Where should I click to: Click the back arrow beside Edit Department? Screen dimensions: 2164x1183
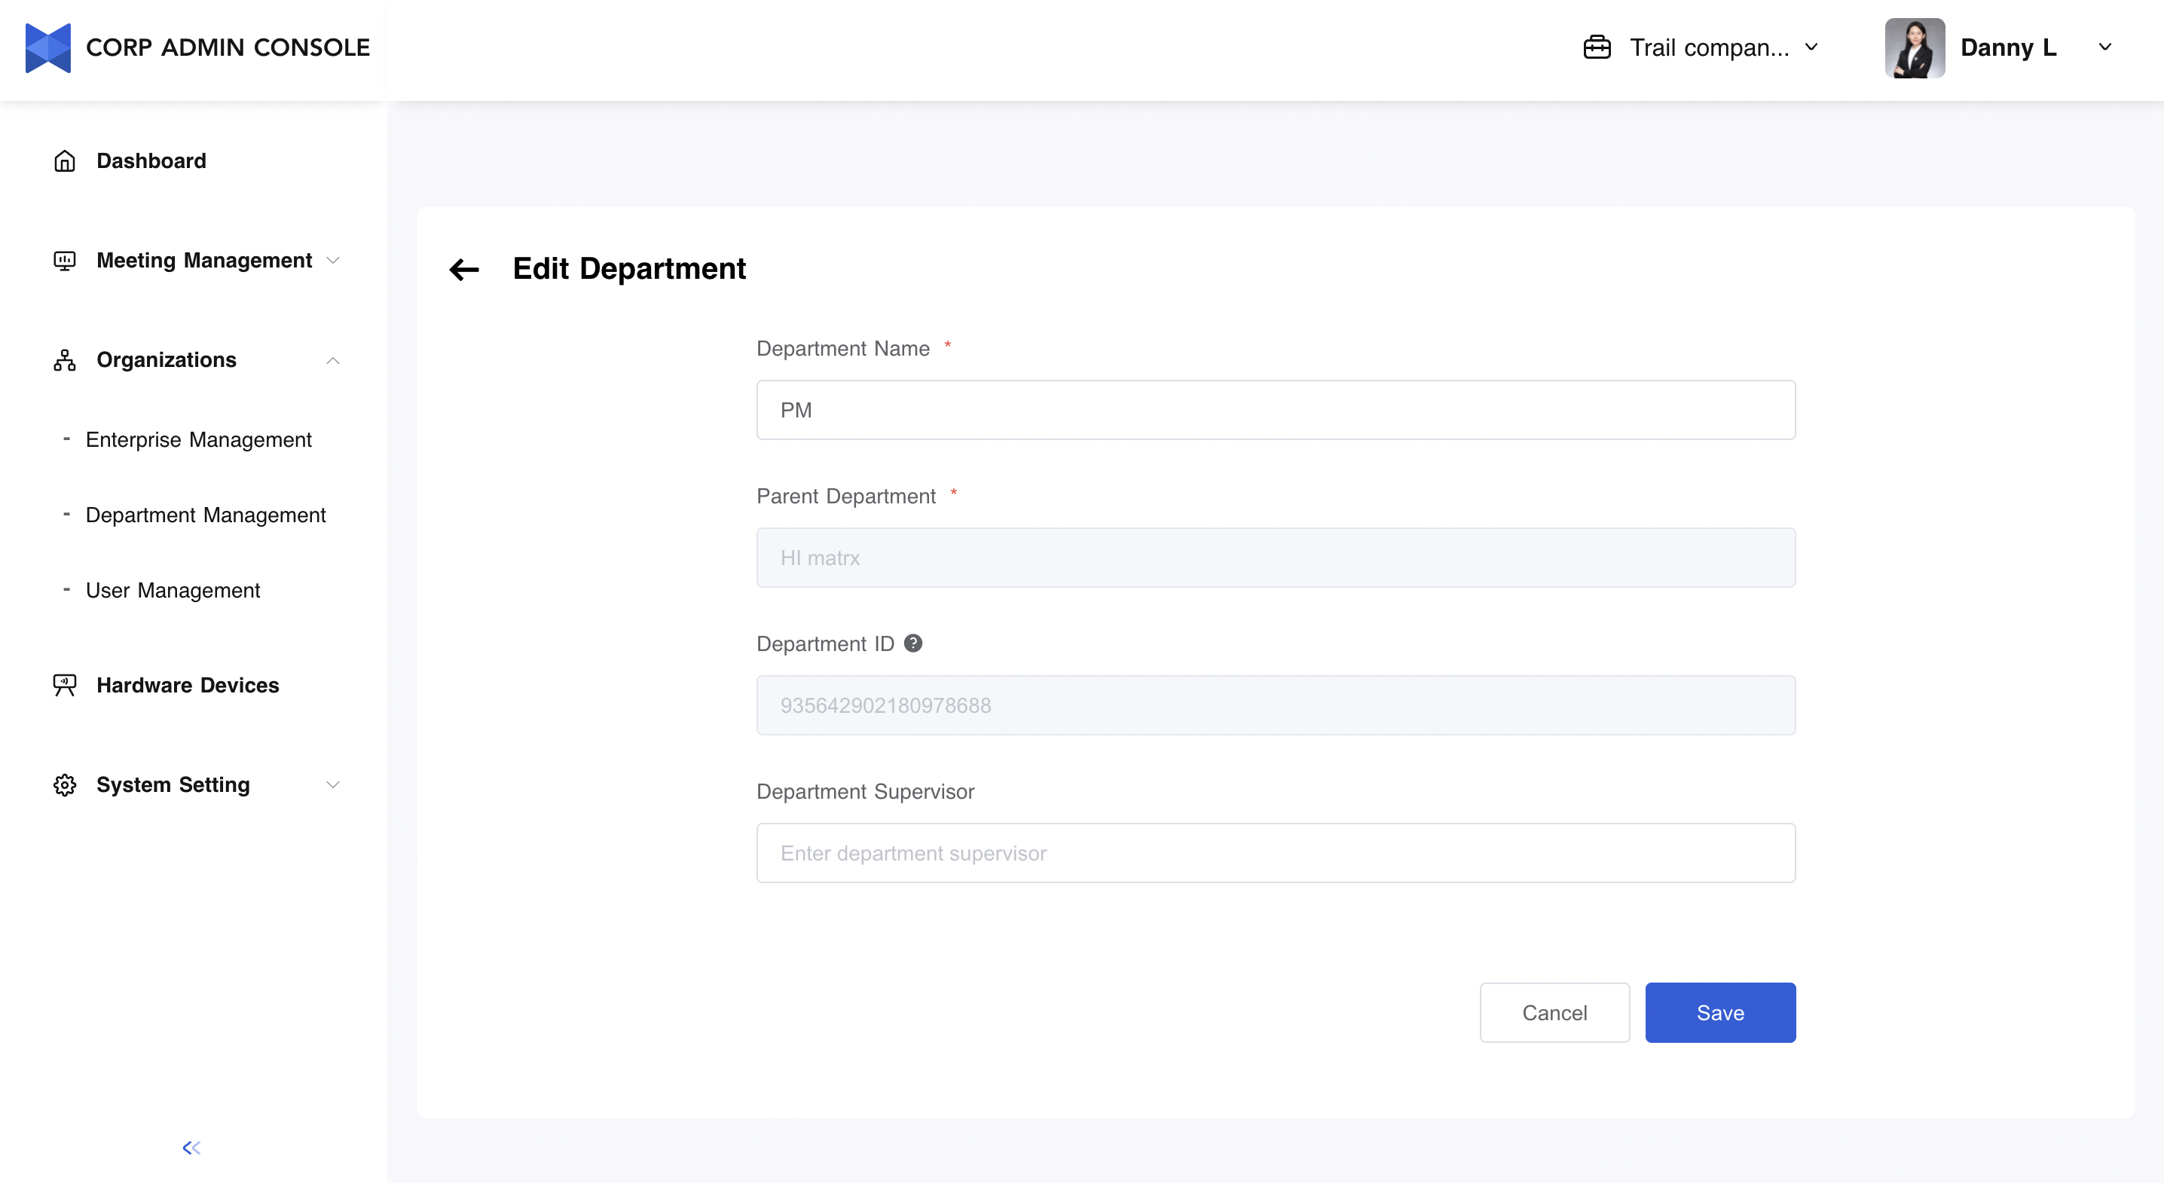click(x=463, y=269)
